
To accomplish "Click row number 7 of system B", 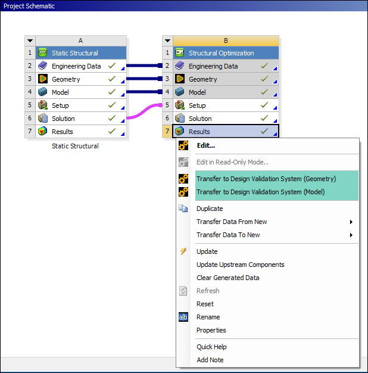I will (167, 131).
